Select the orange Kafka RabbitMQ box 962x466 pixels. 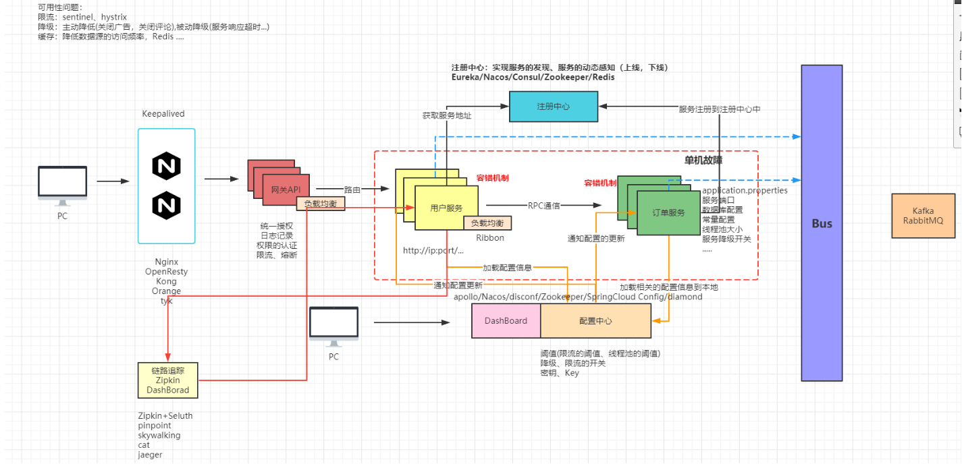point(923,216)
